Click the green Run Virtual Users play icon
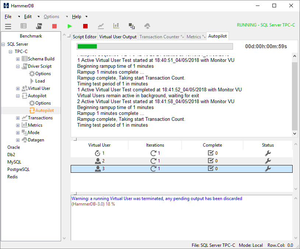This screenshot has width=300, height=249. [70, 26]
